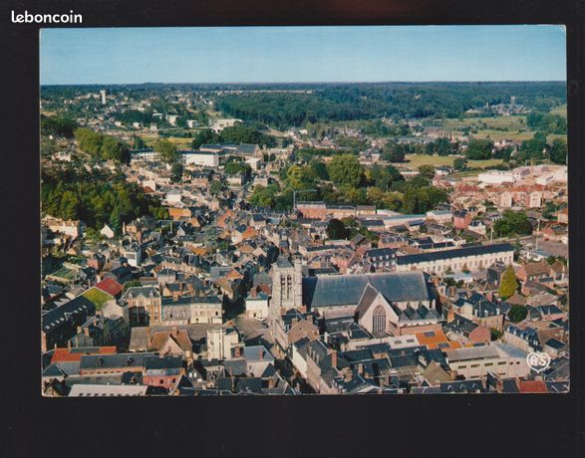Screen dimensions: 585x458
Task: Click the round white tower in the foreground
Action: 218,343
